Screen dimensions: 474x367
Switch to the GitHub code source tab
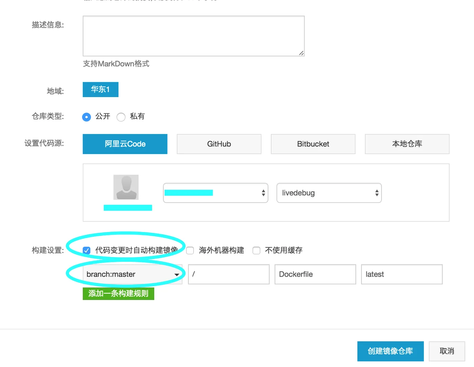click(x=219, y=144)
